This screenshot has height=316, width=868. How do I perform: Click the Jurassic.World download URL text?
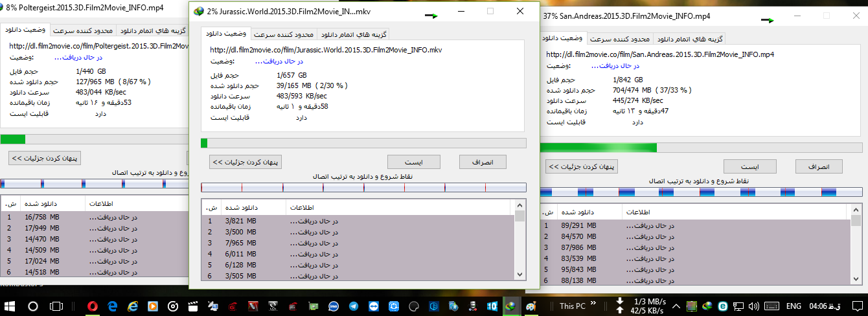pyautogui.click(x=326, y=49)
